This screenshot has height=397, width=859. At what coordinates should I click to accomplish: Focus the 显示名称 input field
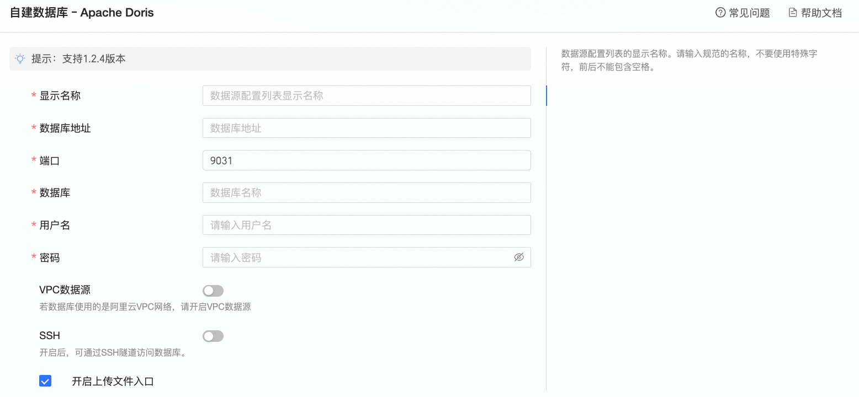(x=367, y=95)
